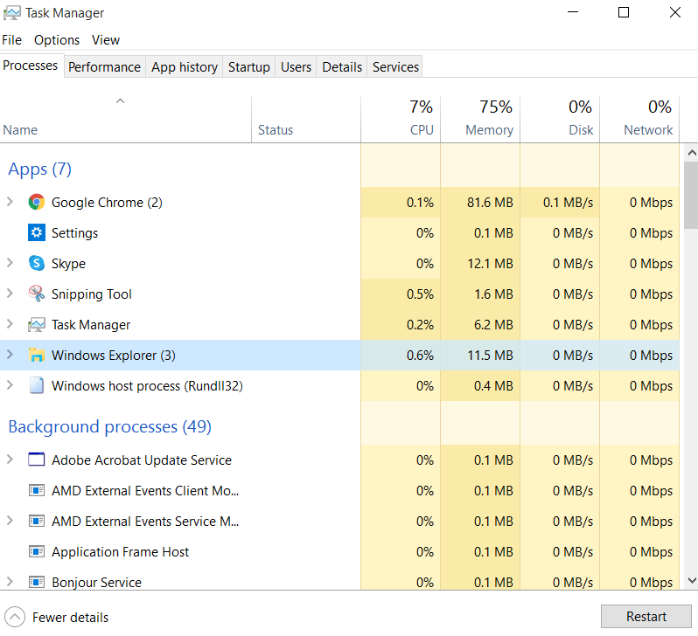Click the Windows host process file icon

pos(36,386)
